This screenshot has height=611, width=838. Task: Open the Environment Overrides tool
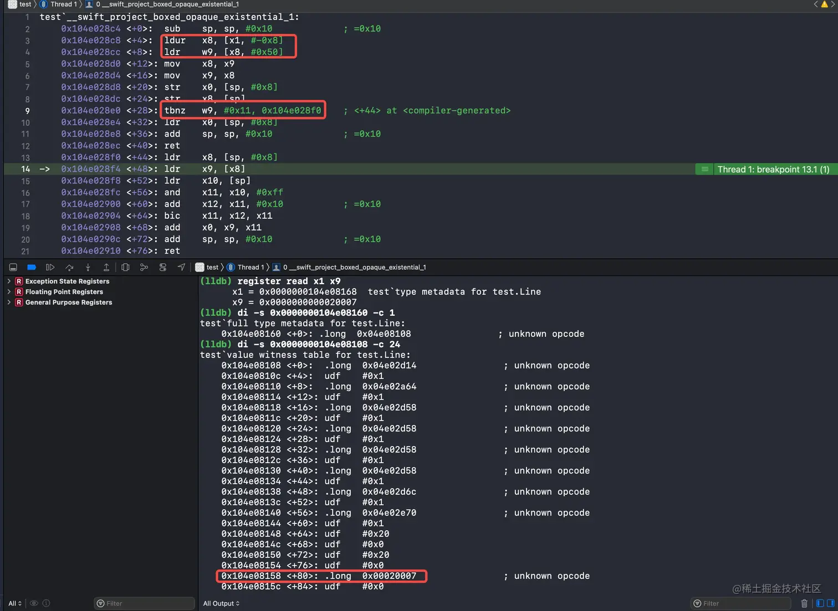(x=163, y=268)
